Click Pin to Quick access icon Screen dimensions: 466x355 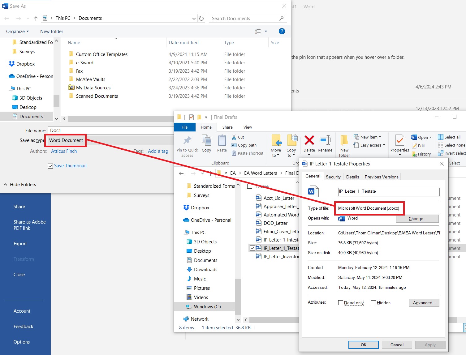click(188, 140)
